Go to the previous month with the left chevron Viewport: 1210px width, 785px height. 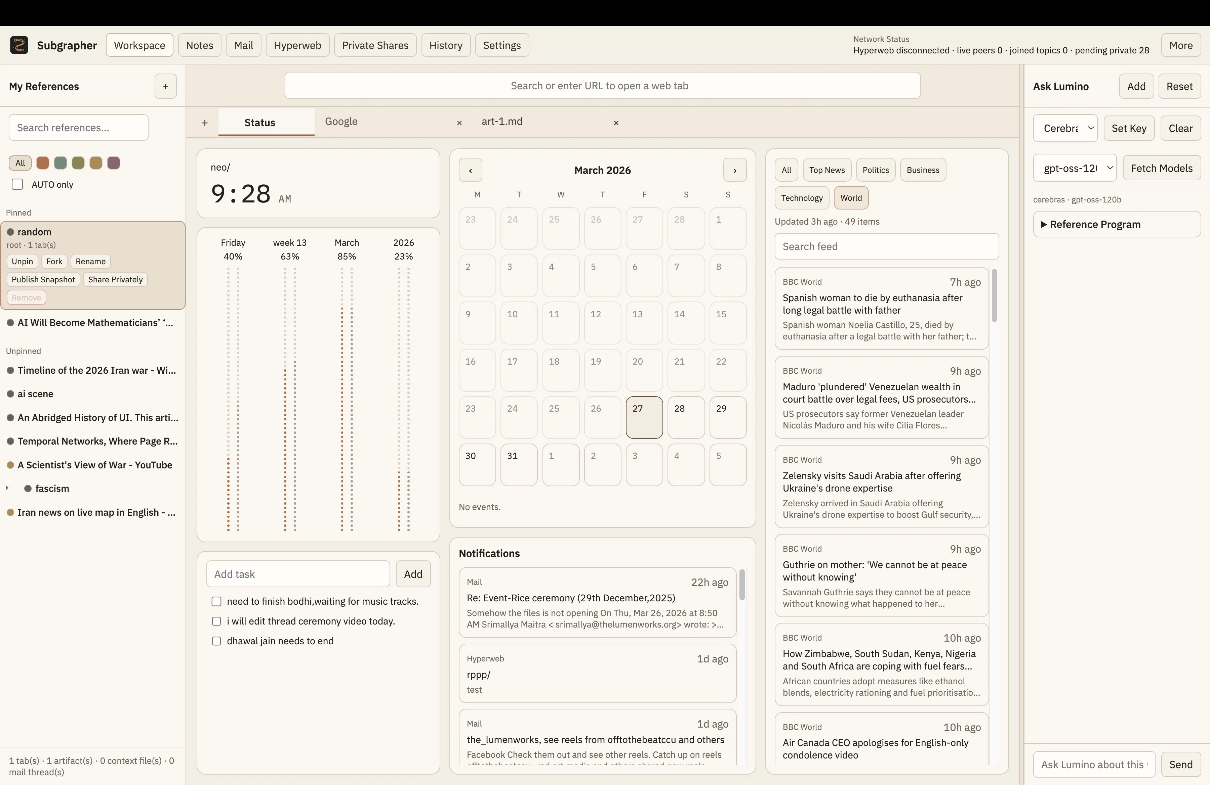tap(470, 170)
